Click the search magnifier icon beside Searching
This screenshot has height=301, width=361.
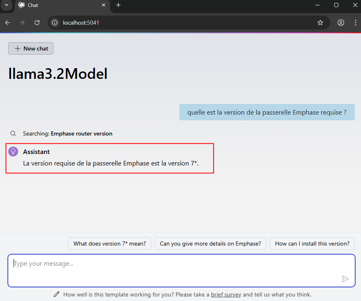(x=13, y=133)
